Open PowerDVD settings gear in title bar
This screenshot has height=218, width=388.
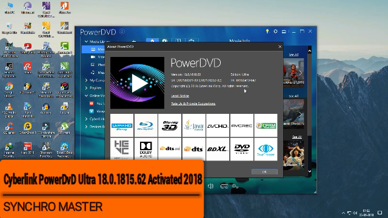tap(275, 31)
